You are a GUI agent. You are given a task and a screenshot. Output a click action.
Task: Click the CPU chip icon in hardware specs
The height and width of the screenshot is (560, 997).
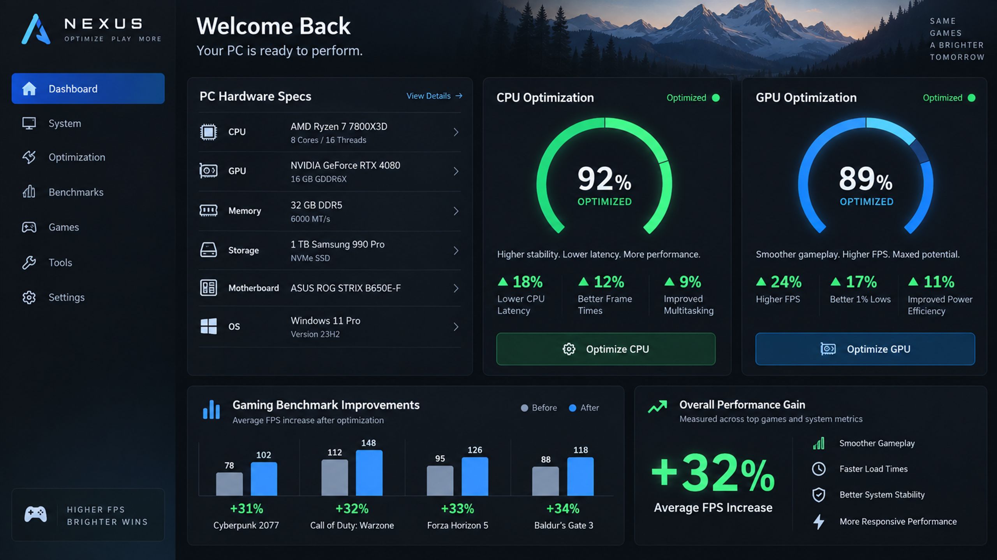pyautogui.click(x=208, y=132)
